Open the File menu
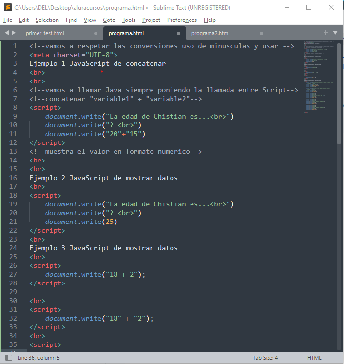Screen dimensions: 344x364 (x=8, y=20)
